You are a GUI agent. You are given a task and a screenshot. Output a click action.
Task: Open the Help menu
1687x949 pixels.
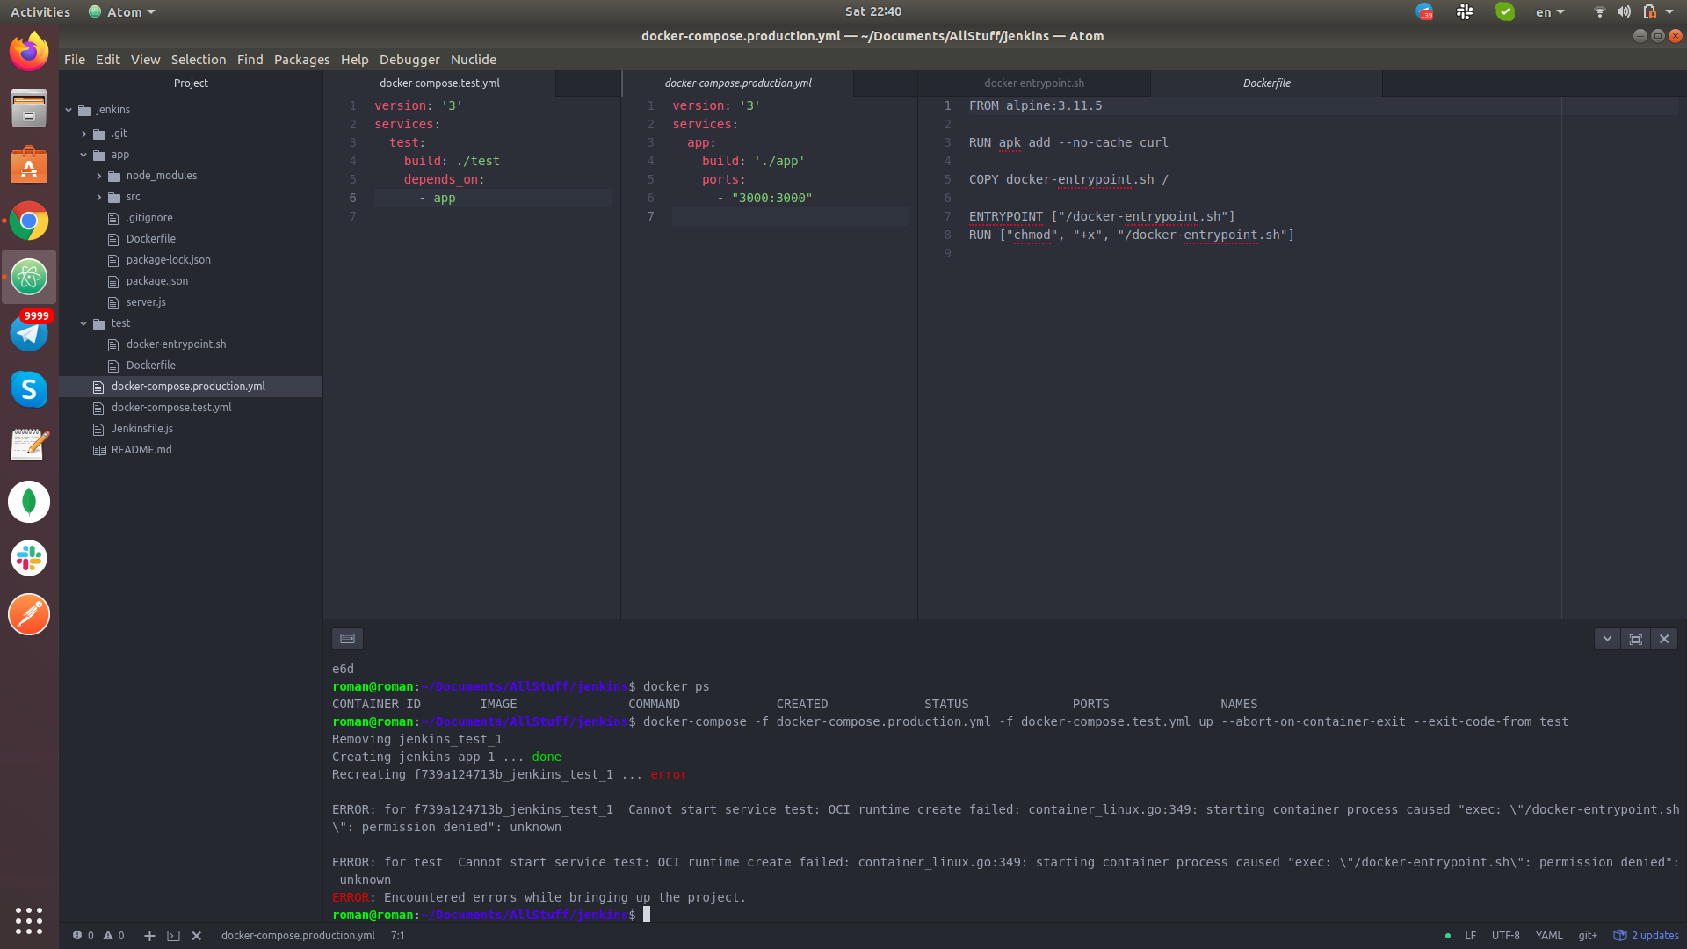[x=355, y=60]
